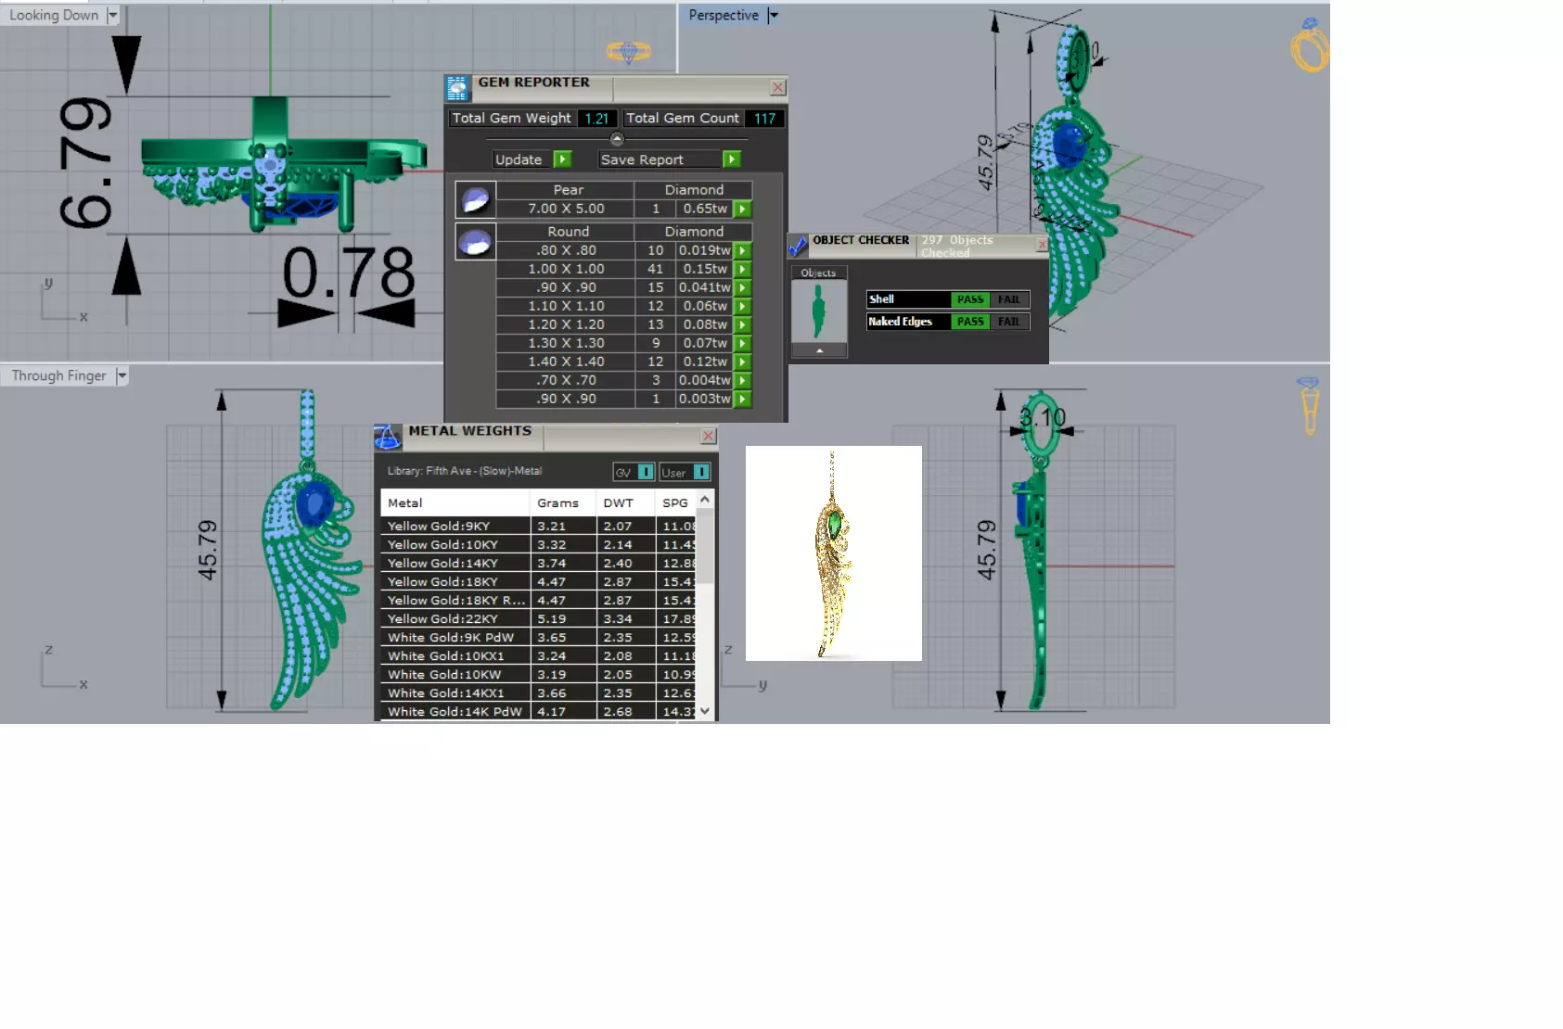The image size is (1563, 1029).
Task: Select FAIL for Naked Edges check
Action: coord(1009,322)
